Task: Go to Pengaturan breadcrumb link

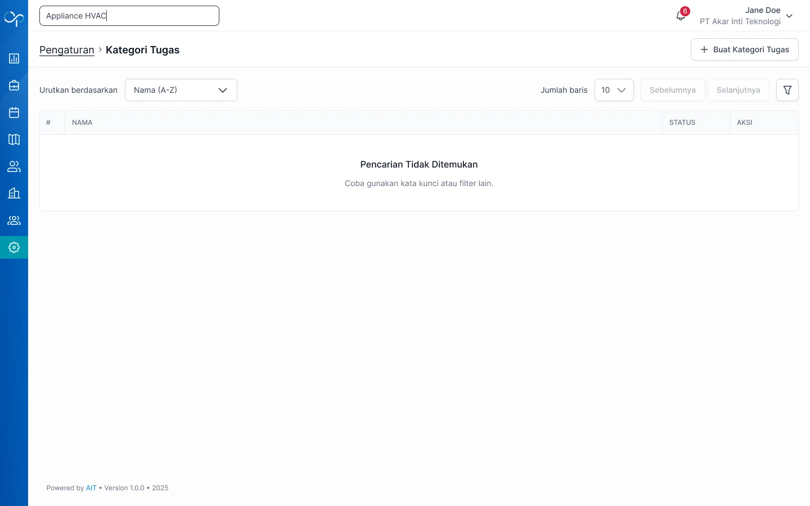Action: (x=67, y=50)
